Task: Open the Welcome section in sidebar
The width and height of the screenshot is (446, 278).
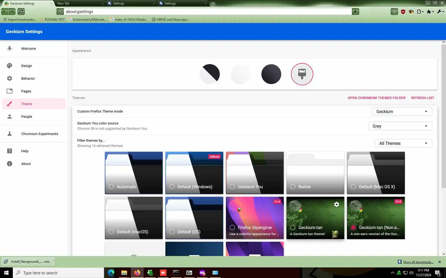Action: pos(34,48)
